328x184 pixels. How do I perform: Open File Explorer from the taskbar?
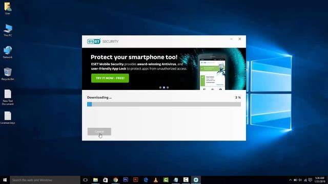point(95,180)
